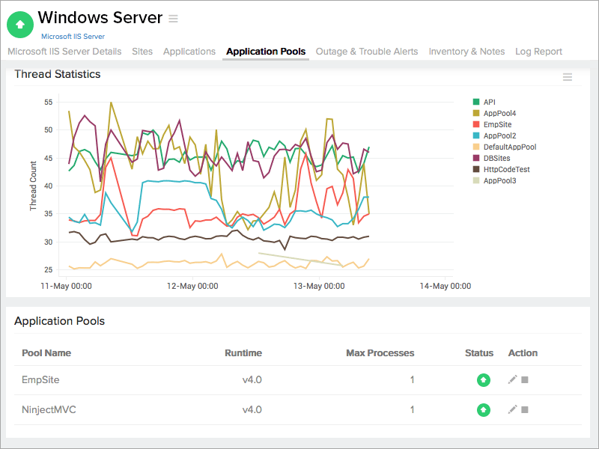Open the Outage & Trouble Alerts tab
Image resolution: width=599 pixels, height=449 pixels.
[367, 52]
